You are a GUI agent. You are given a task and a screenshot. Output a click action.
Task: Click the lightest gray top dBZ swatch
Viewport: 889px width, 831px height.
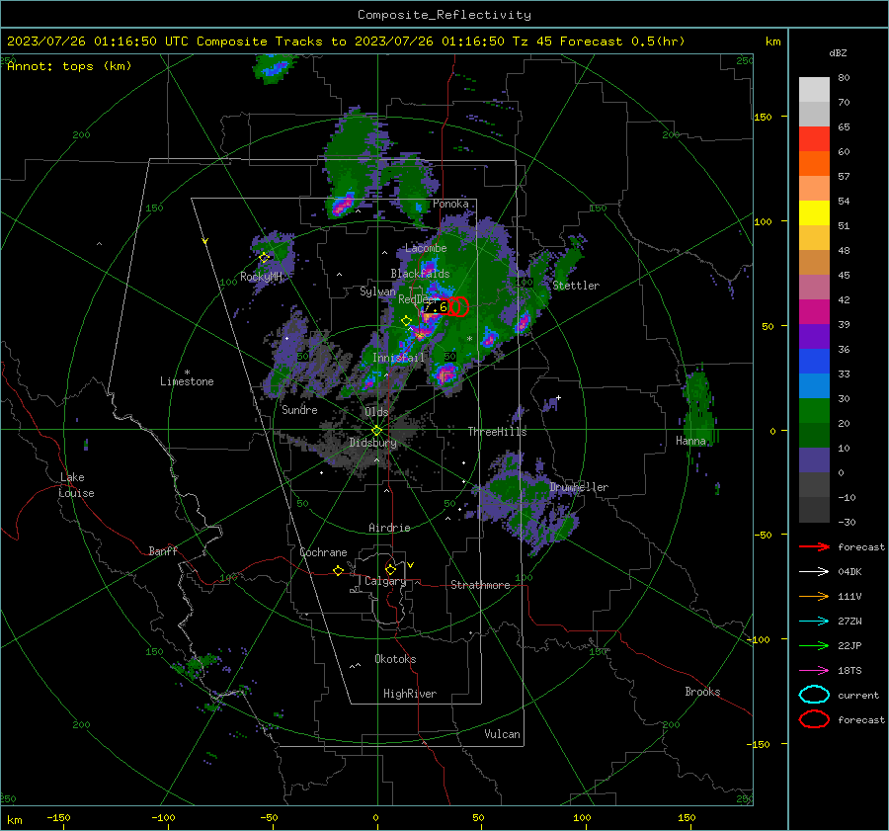point(814,90)
